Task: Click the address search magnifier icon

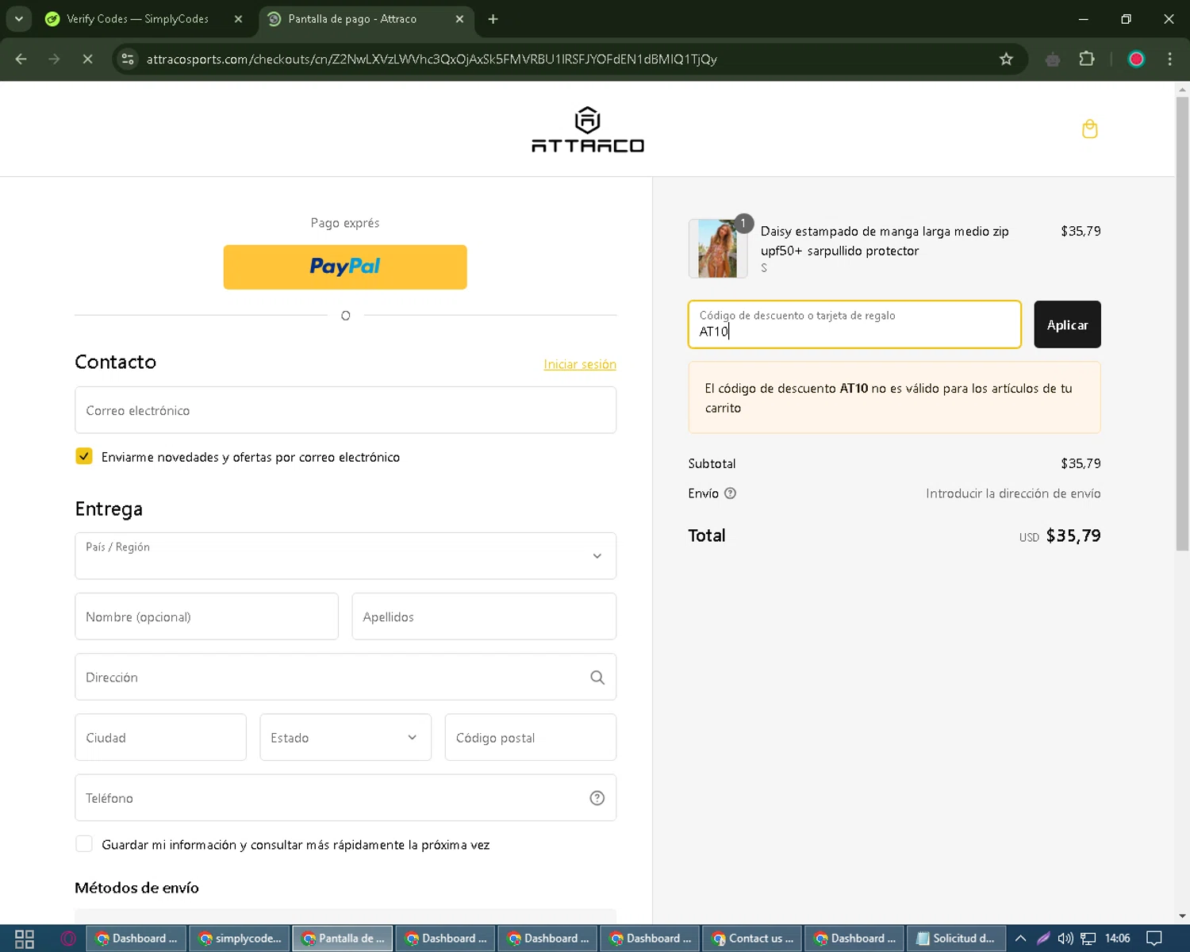Action: pos(597,678)
